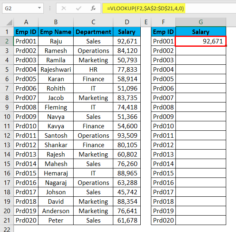Screen dimensions: 236x232
Task: Open the Insert Function fx dialog
Action: (93, 8)
